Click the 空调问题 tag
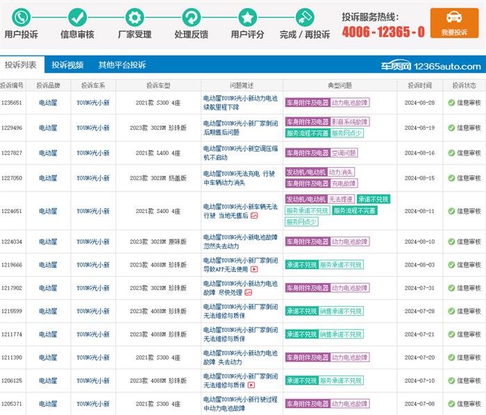The image size is (486, 415). pos(344,153)
